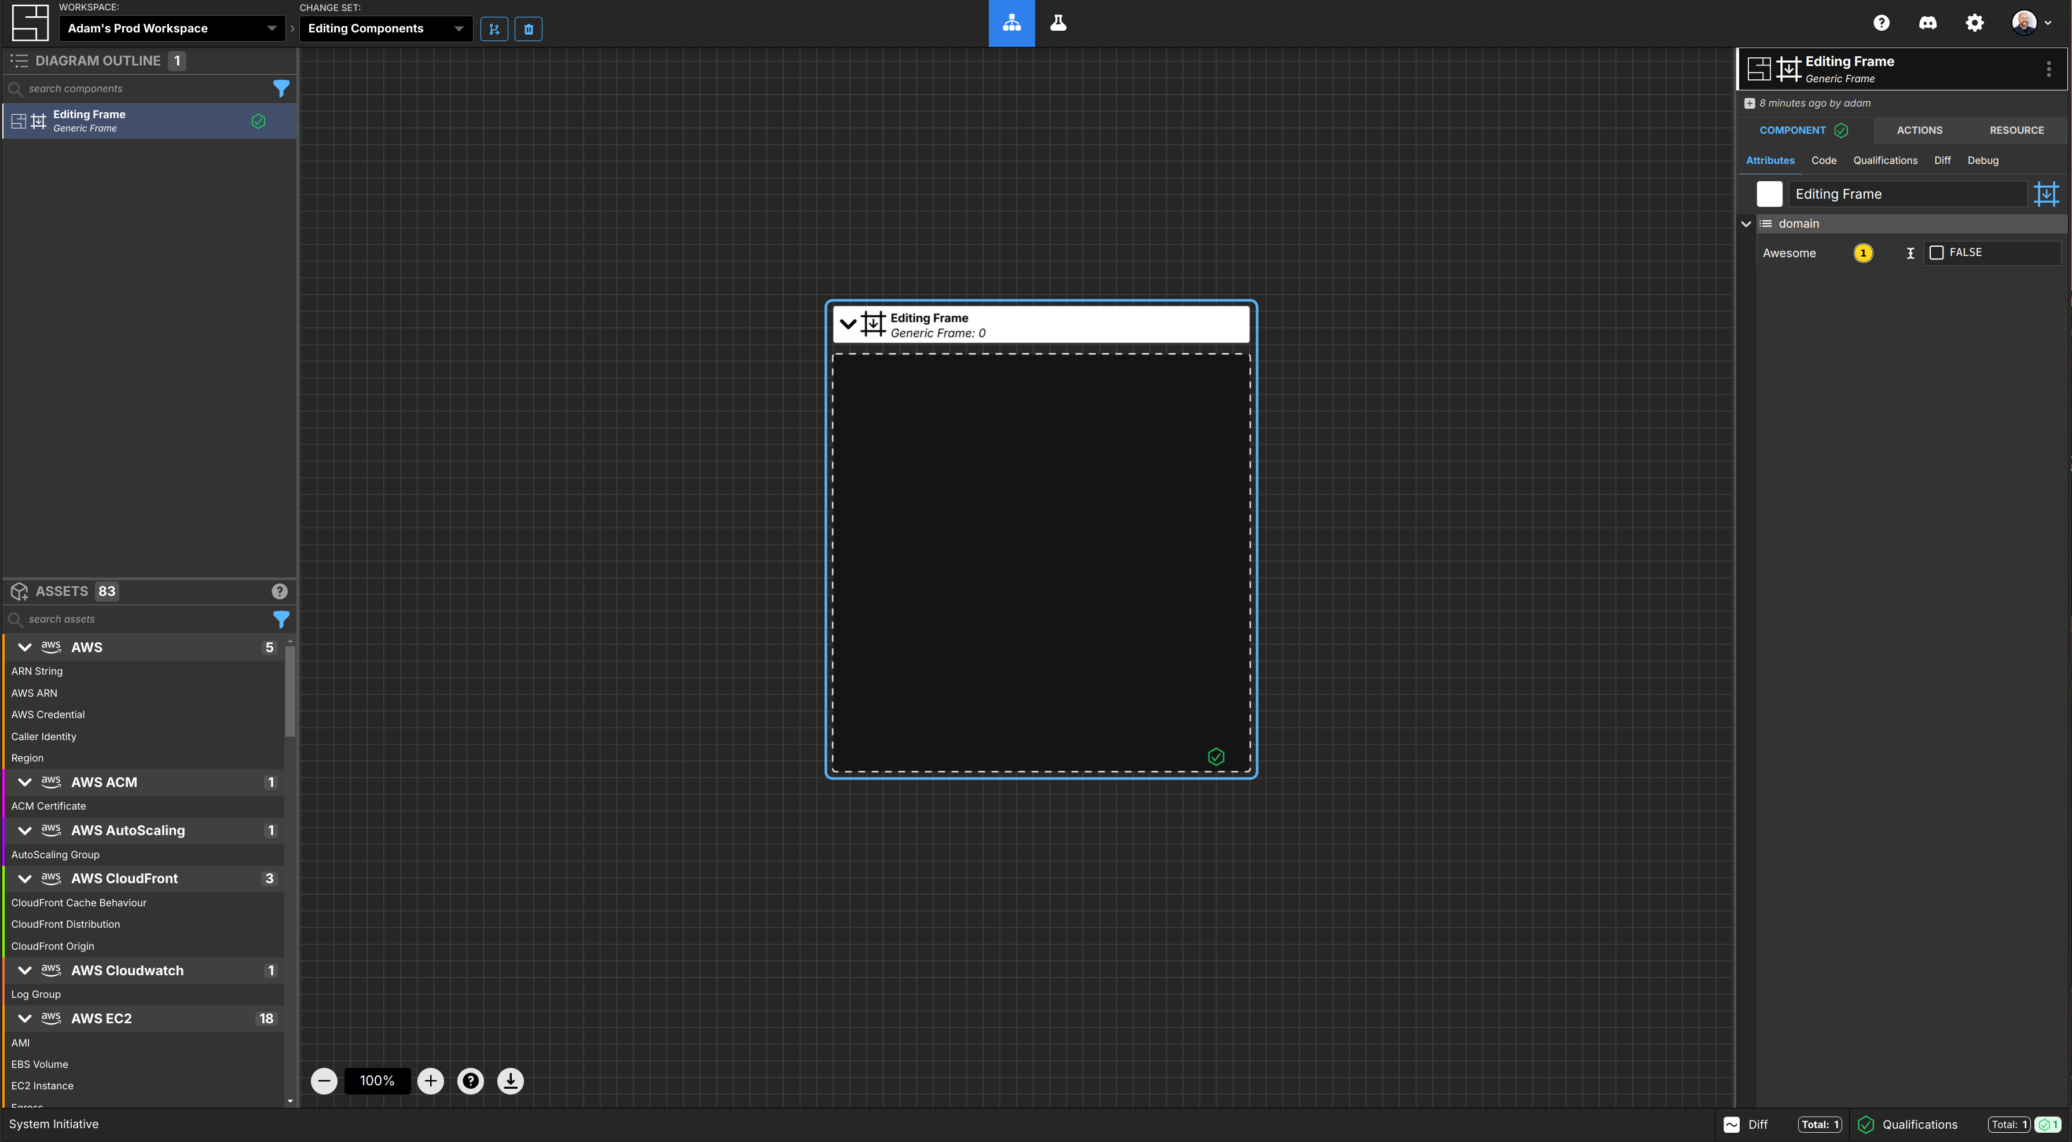Expand the AWS section in assets panel
Viewport: 2072px width, 1142px height.
[25, 646]
